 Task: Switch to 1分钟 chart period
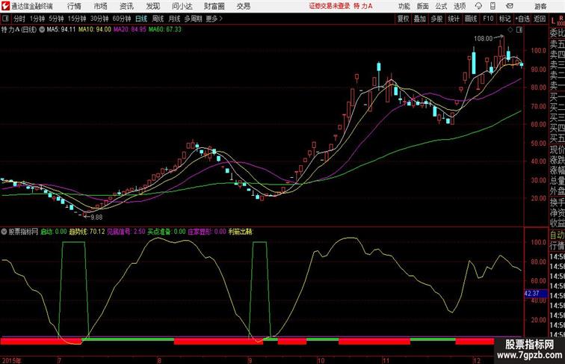point(37,19)
